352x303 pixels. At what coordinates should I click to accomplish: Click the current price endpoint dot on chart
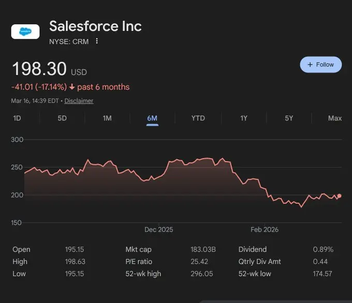coord(340,196)
